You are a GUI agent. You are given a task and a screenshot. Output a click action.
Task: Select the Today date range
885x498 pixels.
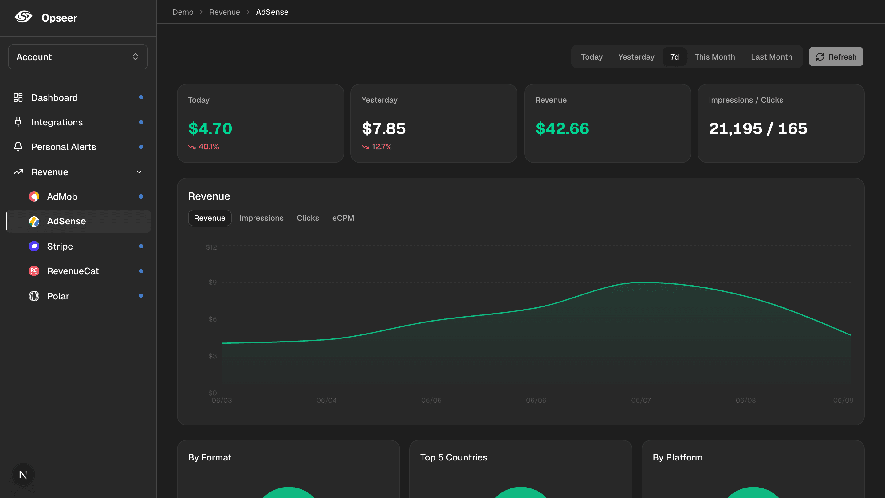coord(592,57)
